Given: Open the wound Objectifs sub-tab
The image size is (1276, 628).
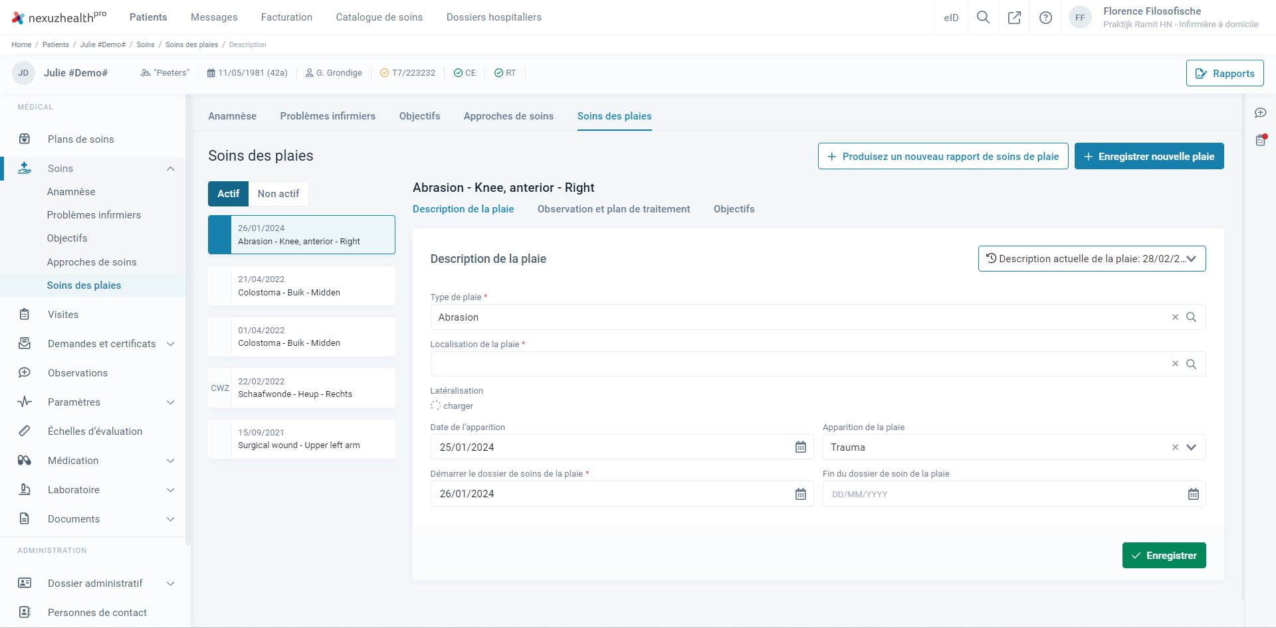Looking at the screenshot, I should (734, 209).
